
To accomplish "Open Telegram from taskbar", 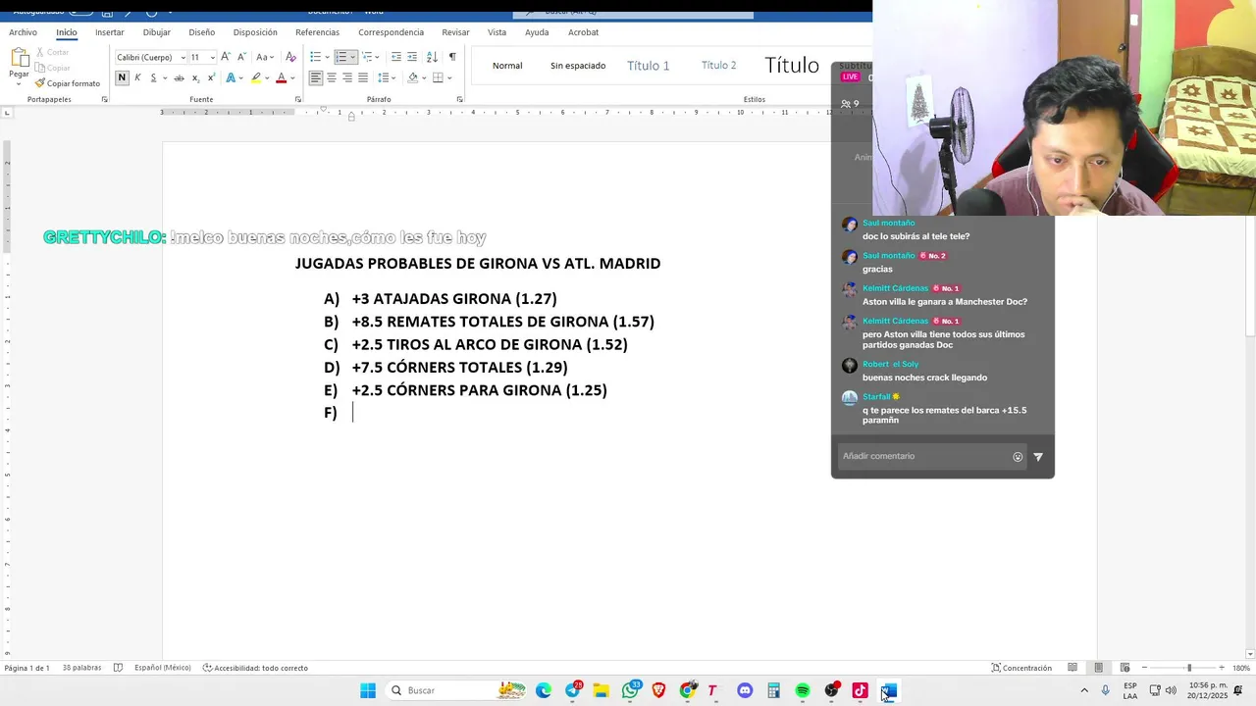I will [x=573, y=690].
